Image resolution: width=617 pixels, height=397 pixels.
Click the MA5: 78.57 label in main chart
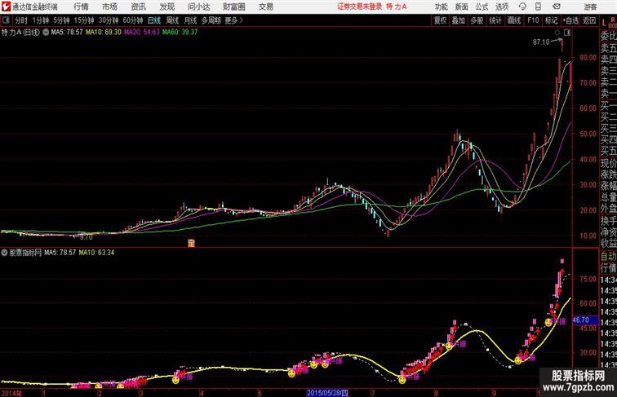67,33
